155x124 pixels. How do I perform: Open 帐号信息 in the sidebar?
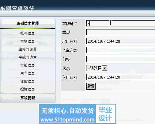pos(28,33)
